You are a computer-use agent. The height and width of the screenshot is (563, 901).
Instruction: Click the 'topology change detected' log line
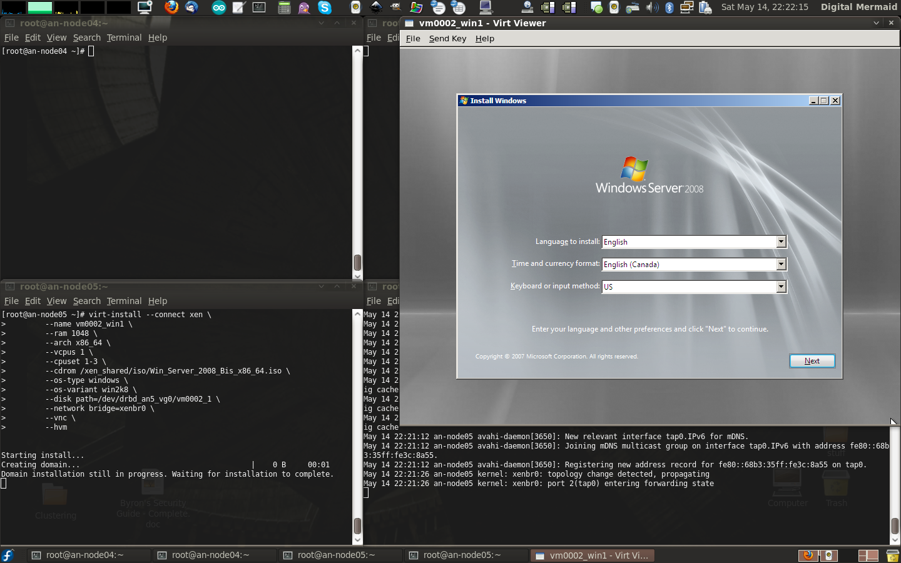click(x=537, y=474)
